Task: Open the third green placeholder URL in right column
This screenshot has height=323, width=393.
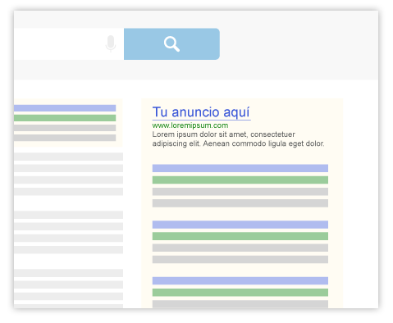Action: tap(240, 293)
